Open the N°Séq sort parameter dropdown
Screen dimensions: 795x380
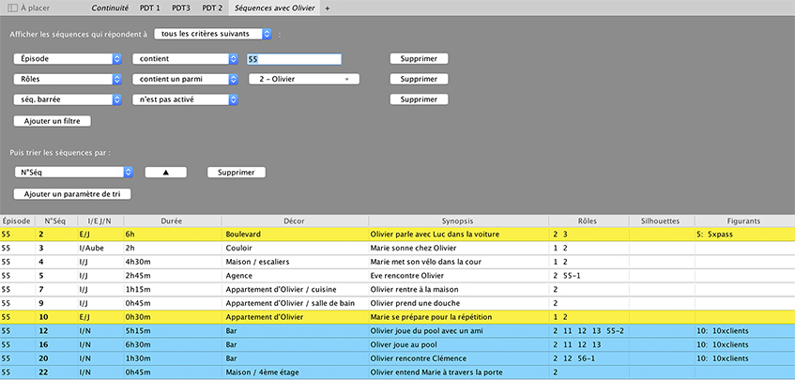(x=74, y=173)
